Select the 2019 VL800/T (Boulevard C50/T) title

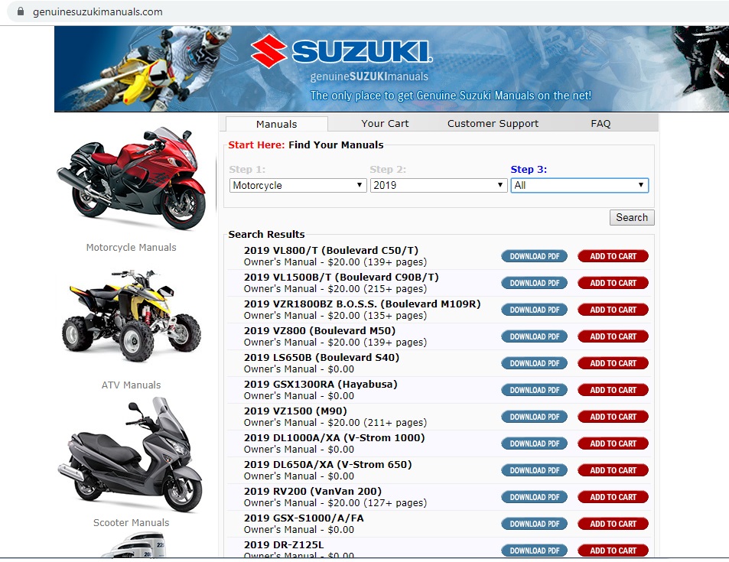(331, 250)
